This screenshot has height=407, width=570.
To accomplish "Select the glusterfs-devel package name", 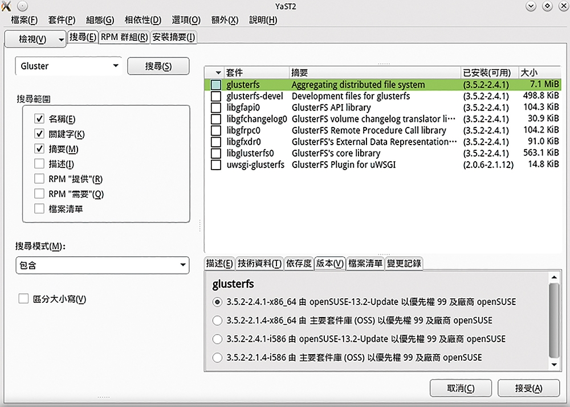I will pyautogui.click(x=254, y=96).
